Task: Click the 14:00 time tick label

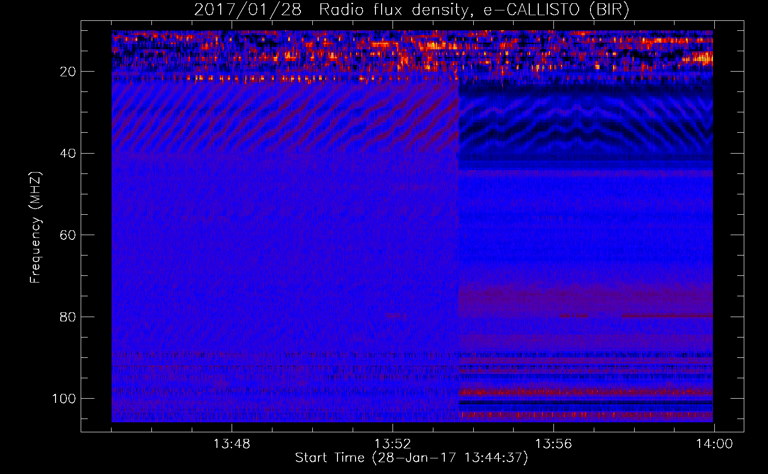Action: 714,444
